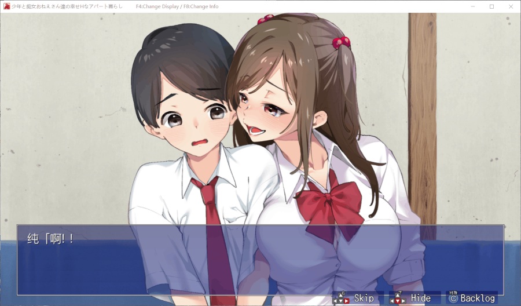
Task: Maximize the game window
Action: click(491, 6)
